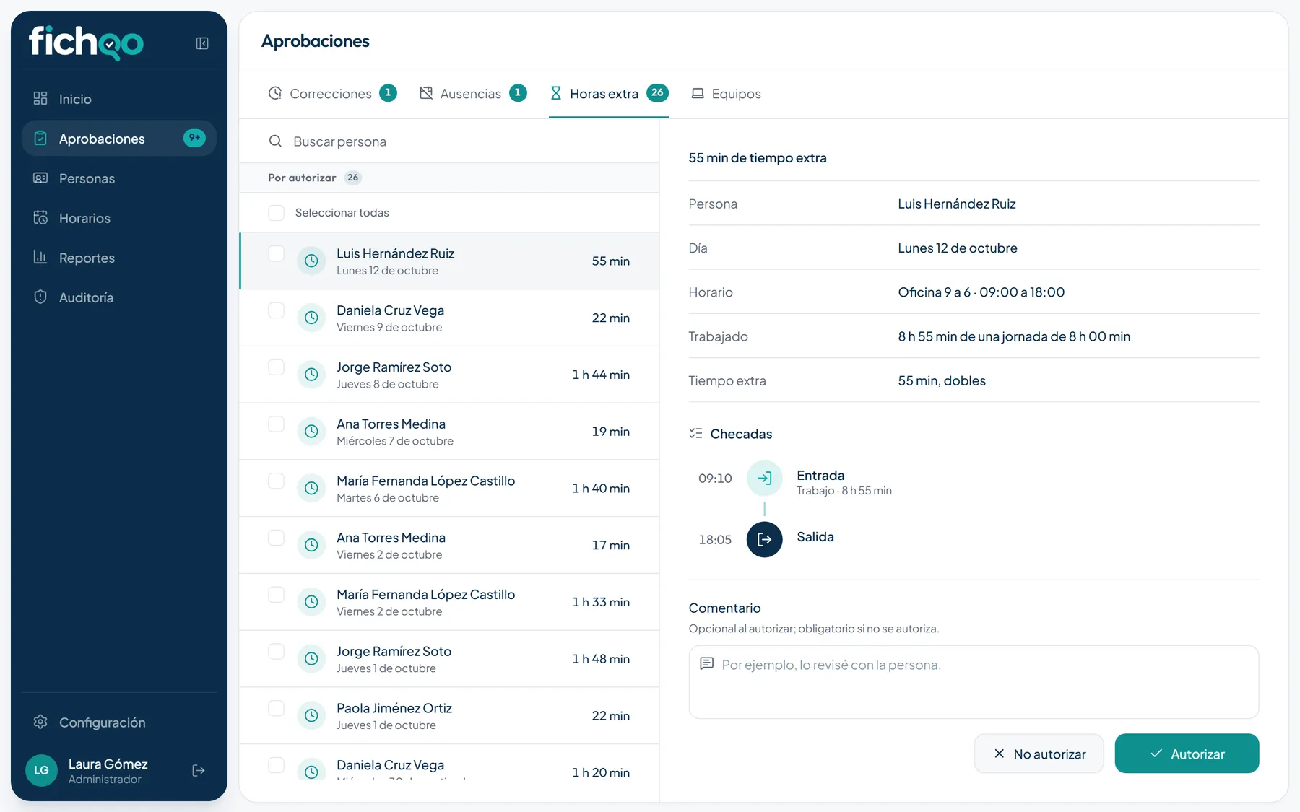This screenshot has height=812, width=1300.
Task: Click the Salida check-out icon
Action: pyautogui.click(x=764, y=539)
